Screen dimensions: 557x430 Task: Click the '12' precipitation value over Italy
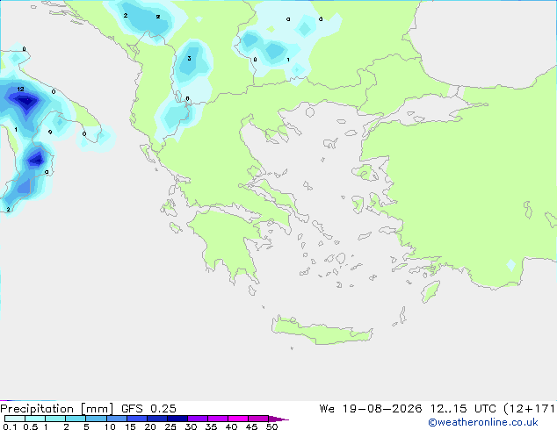[20, 89]
